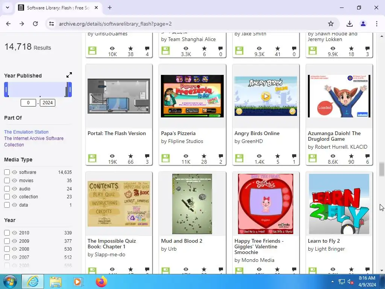Check the data media type checkbox
Image resolution: width=385 pixels, height=289 pixels.
7,205
